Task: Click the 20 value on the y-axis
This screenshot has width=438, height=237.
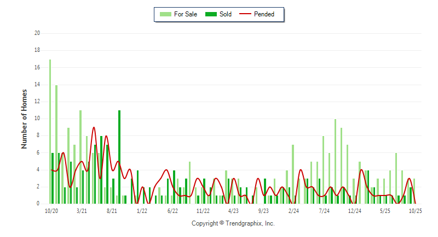Action: click(37, 33)
